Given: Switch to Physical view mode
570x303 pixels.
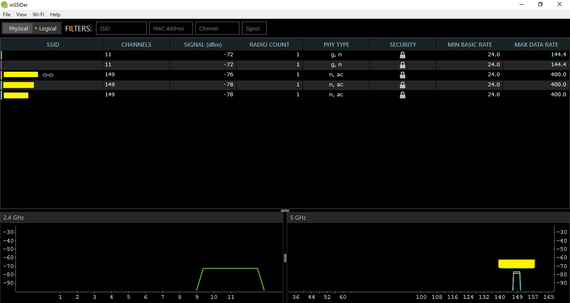Looking at the screenshot, I should [18, 28].
